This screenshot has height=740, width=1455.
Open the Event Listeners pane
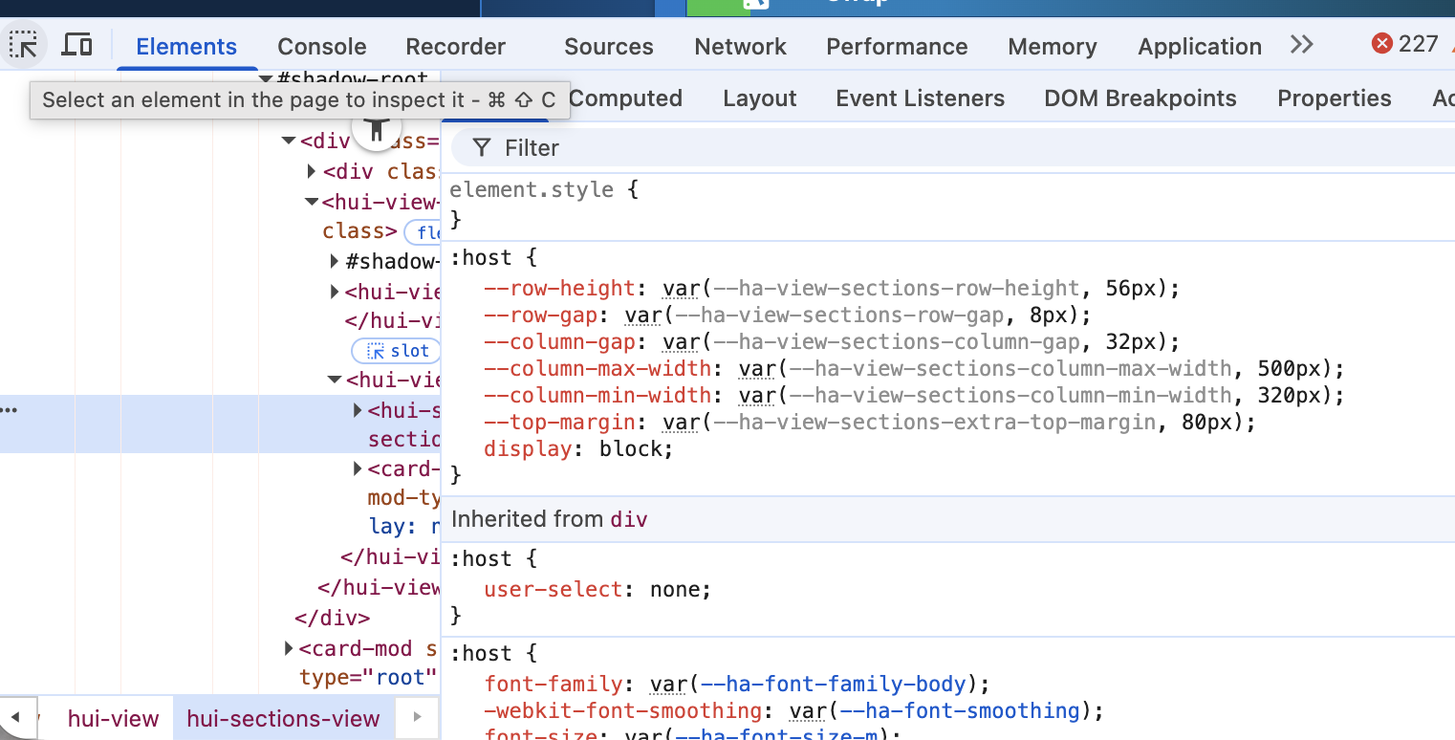(x=920, y=98)
